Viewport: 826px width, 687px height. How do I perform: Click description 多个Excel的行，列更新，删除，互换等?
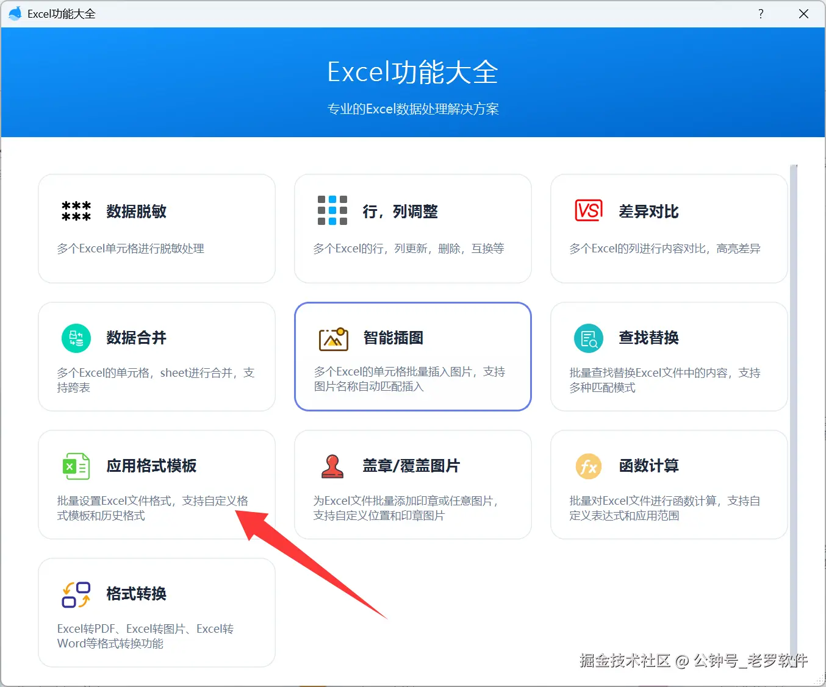409,249
